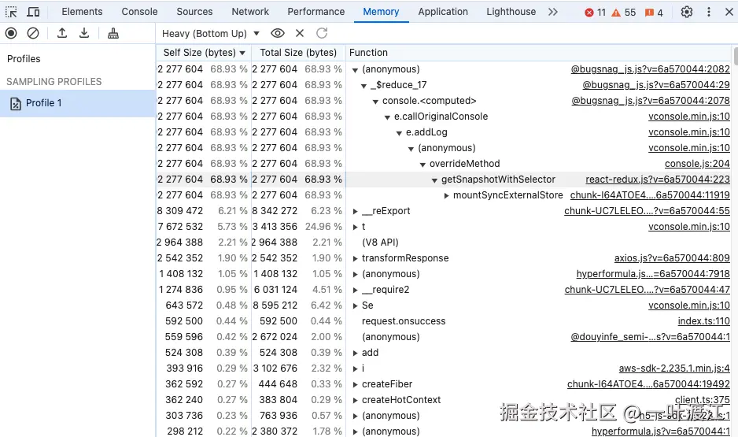Activate the inspect element picker icon
Image resolution: width=738 pixels, height=437 pixels.
[x=11, y=12]
